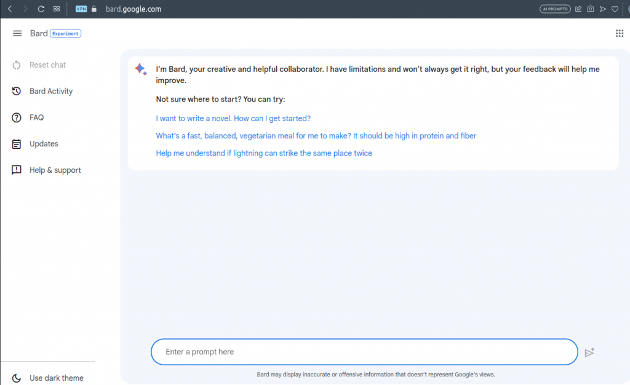Go back using the browser back arrow
630x385 pixels.
(x=10, y=9)
